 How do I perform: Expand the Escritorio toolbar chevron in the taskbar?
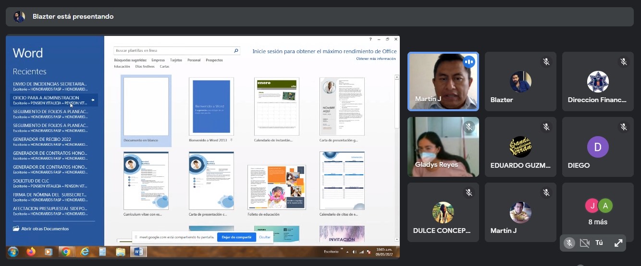pos(342,249)
